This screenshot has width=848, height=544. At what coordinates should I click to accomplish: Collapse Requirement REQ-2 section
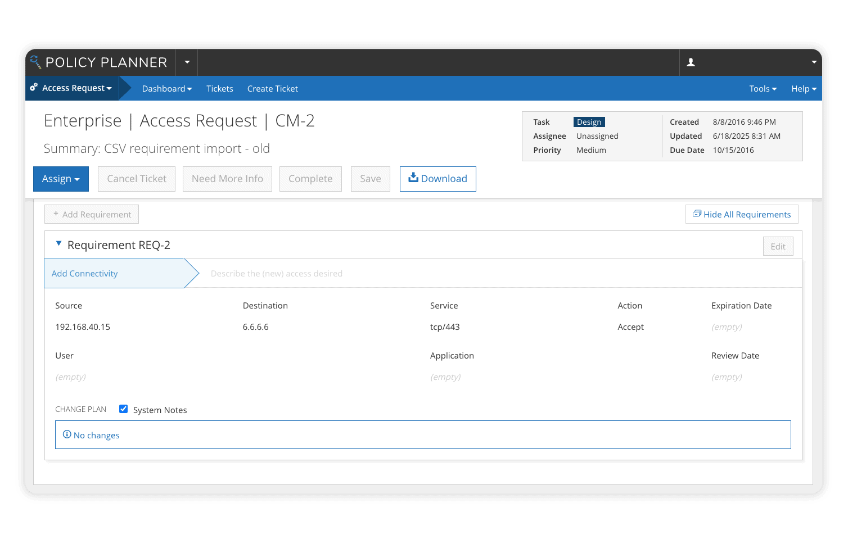(58, 244)
